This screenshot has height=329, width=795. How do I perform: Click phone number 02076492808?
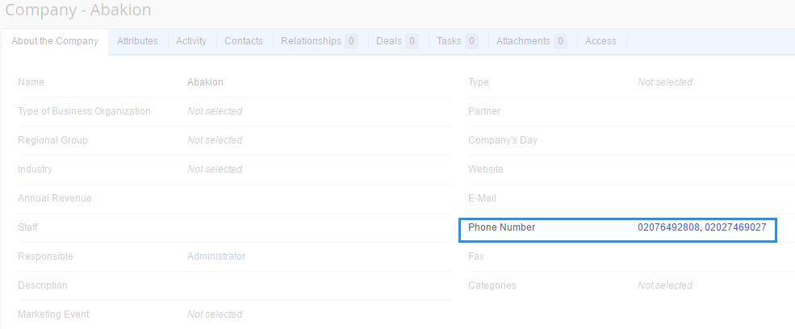(668, 227)
